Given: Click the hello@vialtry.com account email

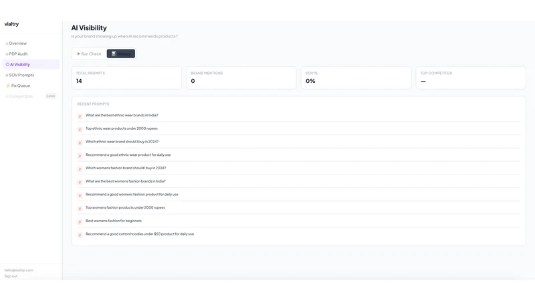Looking at the screenshot, I should pyautogui.click(x=19, y=270).
